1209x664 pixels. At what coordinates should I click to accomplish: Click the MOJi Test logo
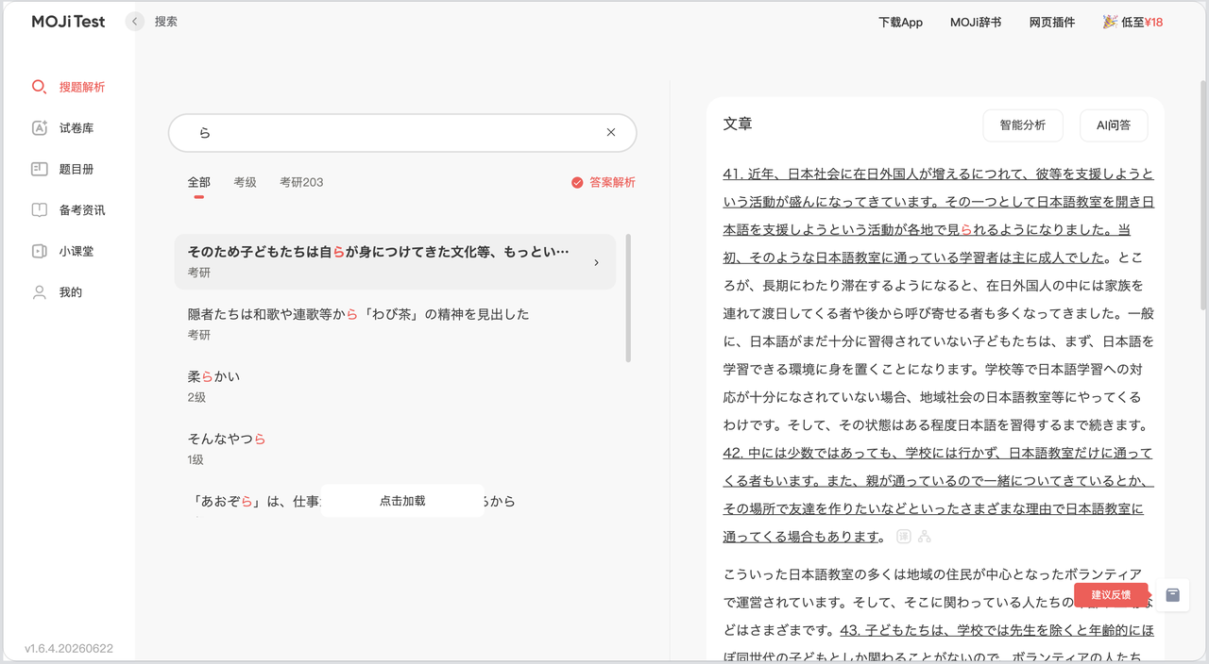[x=68, y=22]
